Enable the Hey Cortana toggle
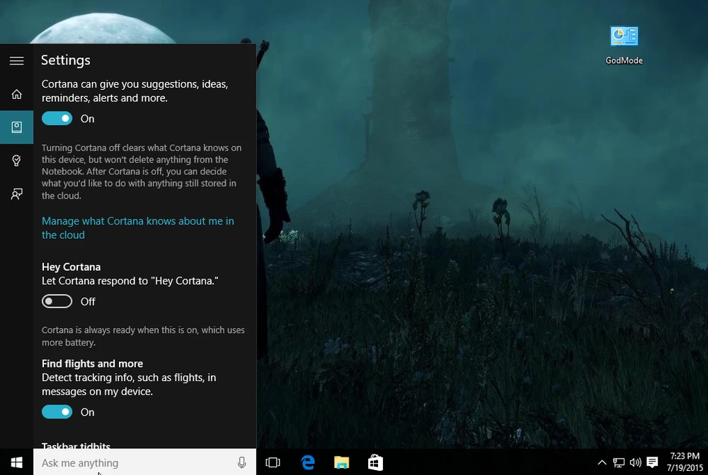 pos(57,302)
